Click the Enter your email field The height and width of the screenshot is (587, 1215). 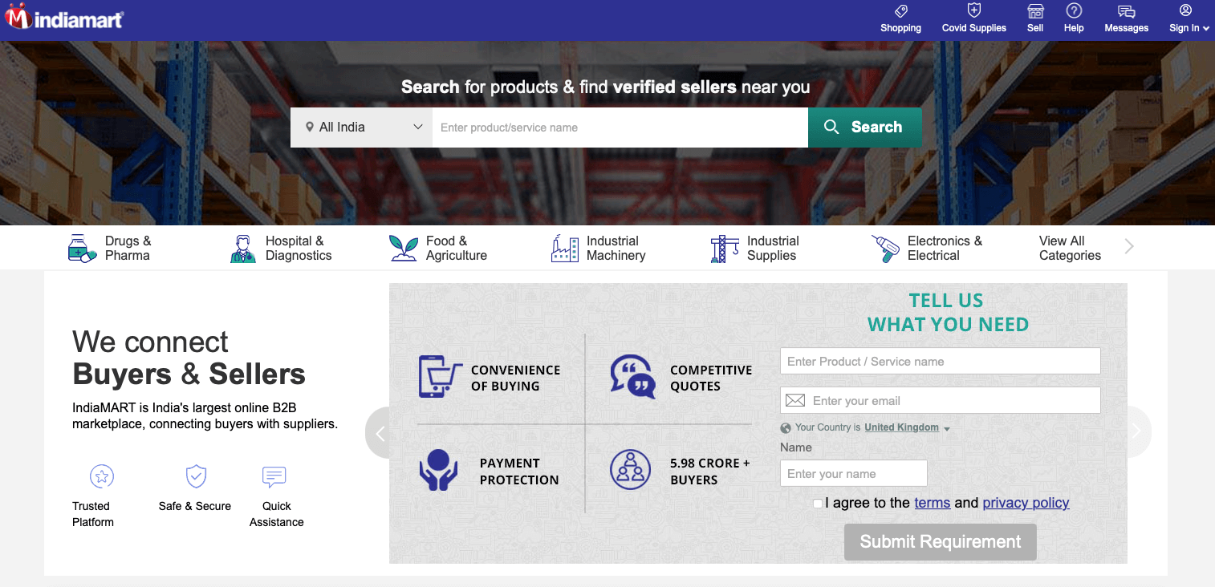(941, 400)
